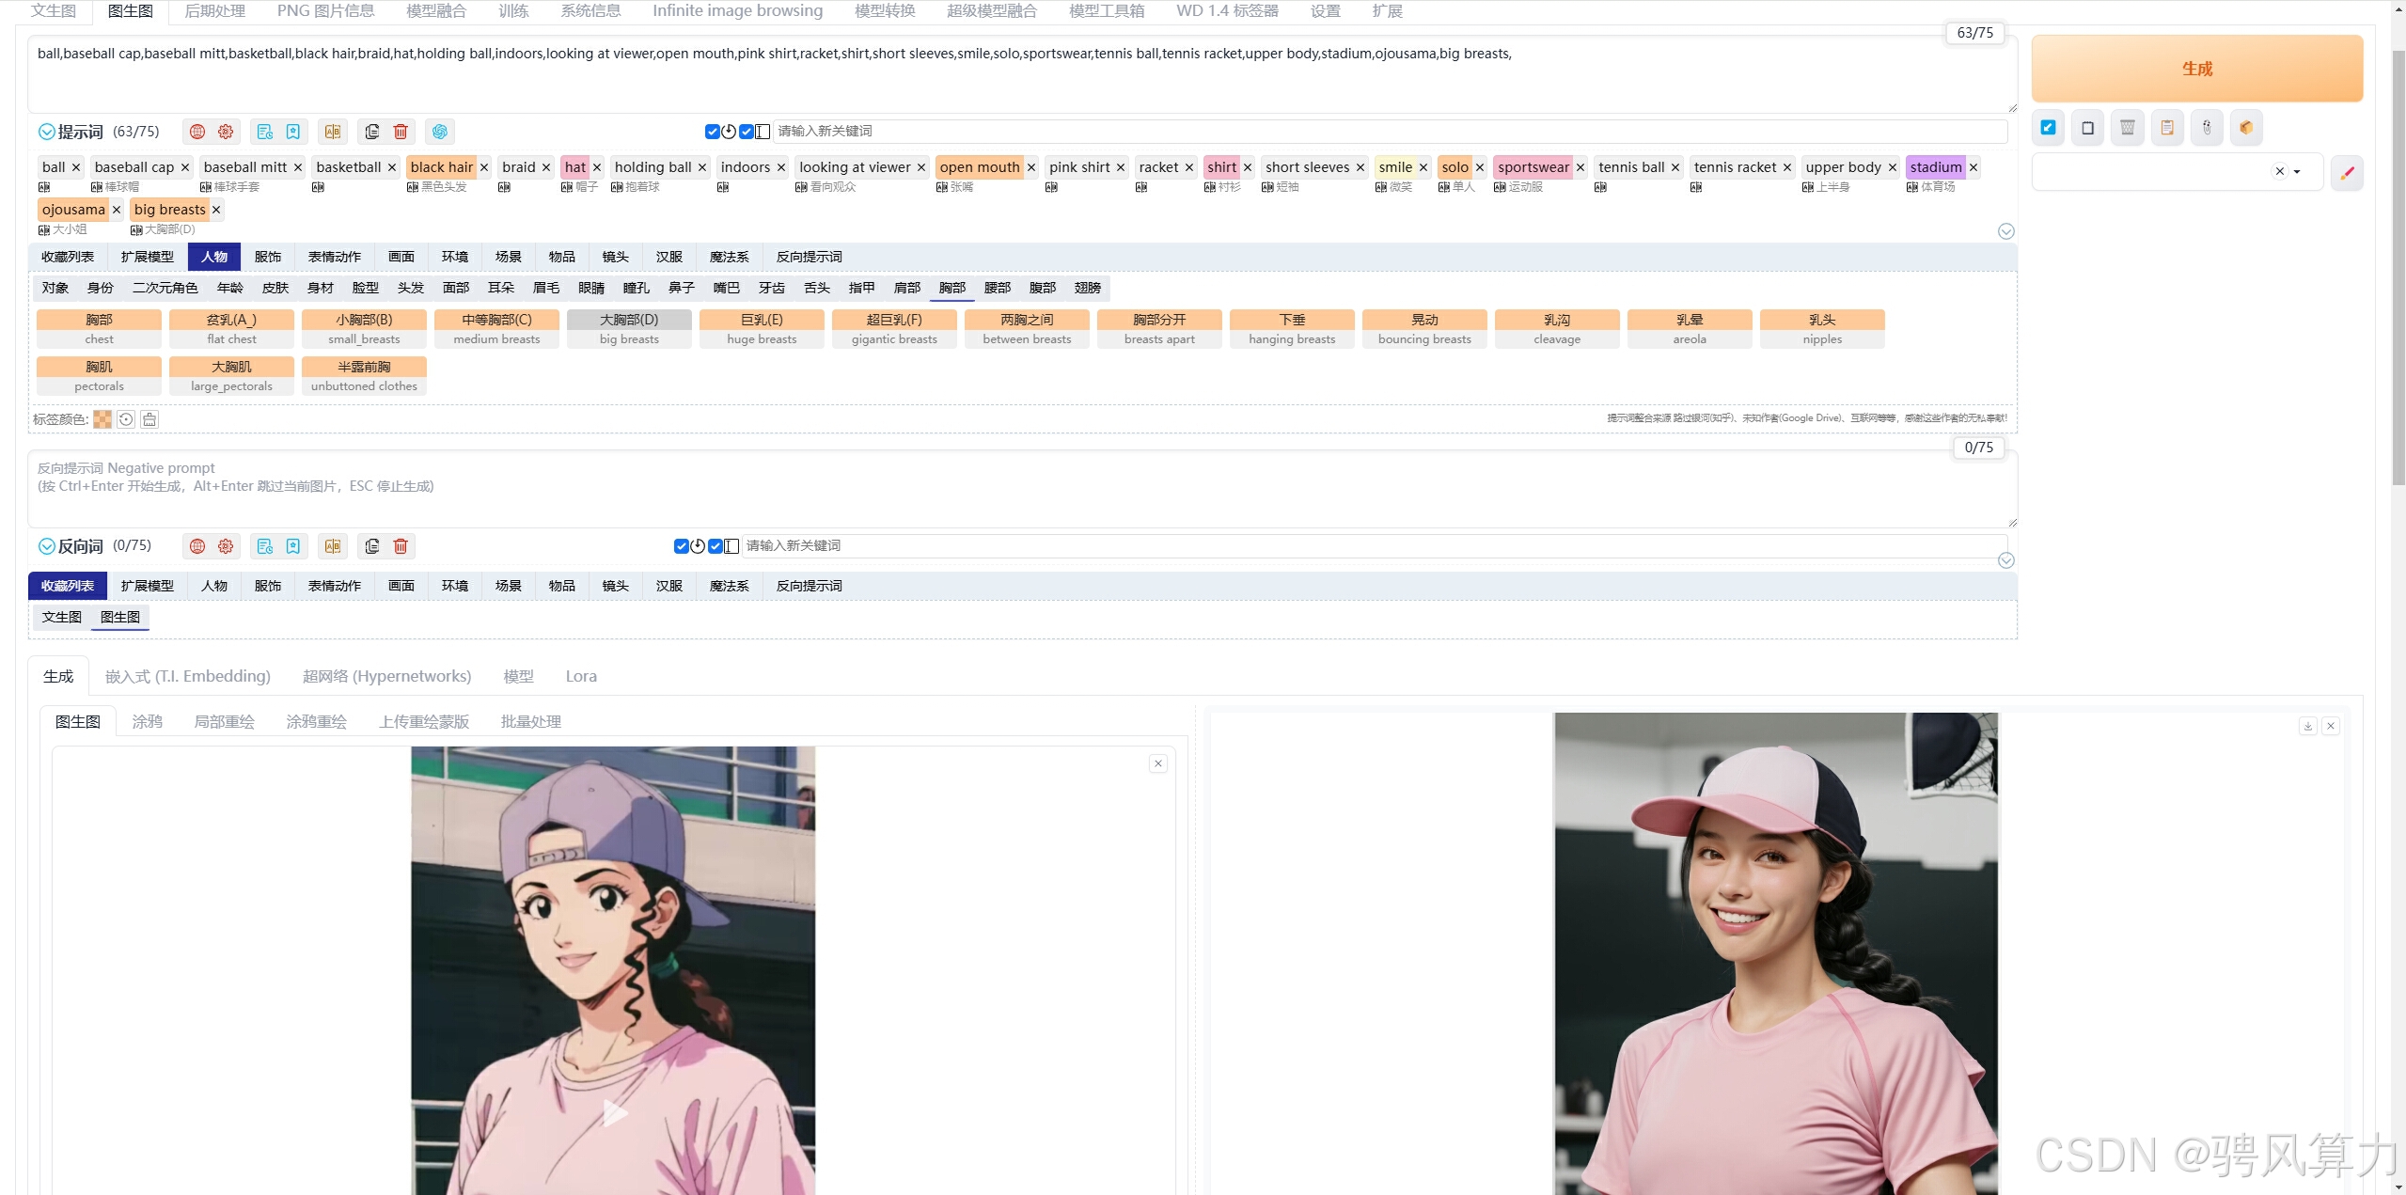
Task: Click the translate AB icon in prompt toolbar
Action: coord(333,132)
